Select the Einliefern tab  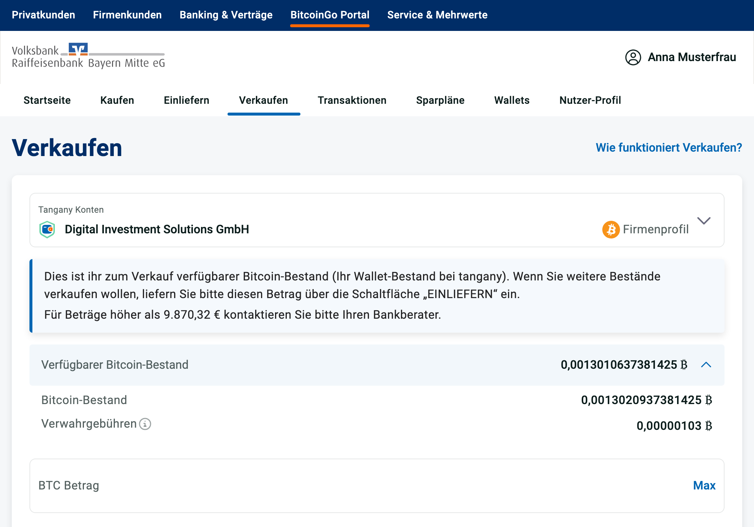tap(186, 100)
